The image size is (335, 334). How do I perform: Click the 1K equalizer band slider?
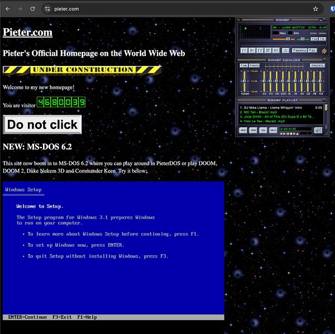pyautogui.click(x=289, y=81)
